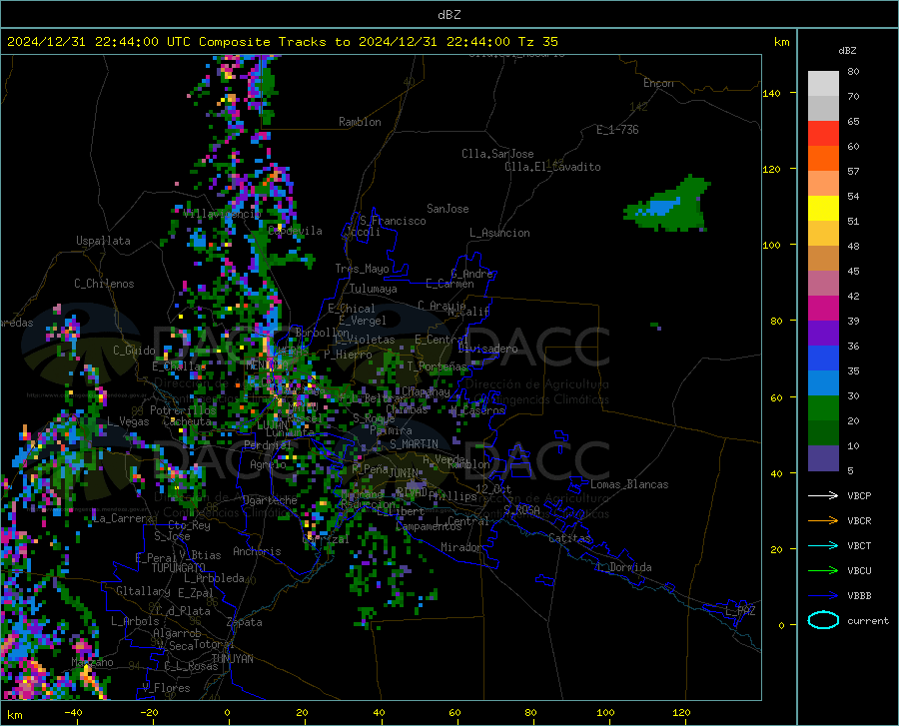Click the cyan VBCT arrow in legend
Screen dimensions: 899x726
(823, 545)
